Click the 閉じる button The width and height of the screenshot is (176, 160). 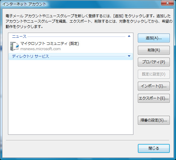click(x=154, y=148)
